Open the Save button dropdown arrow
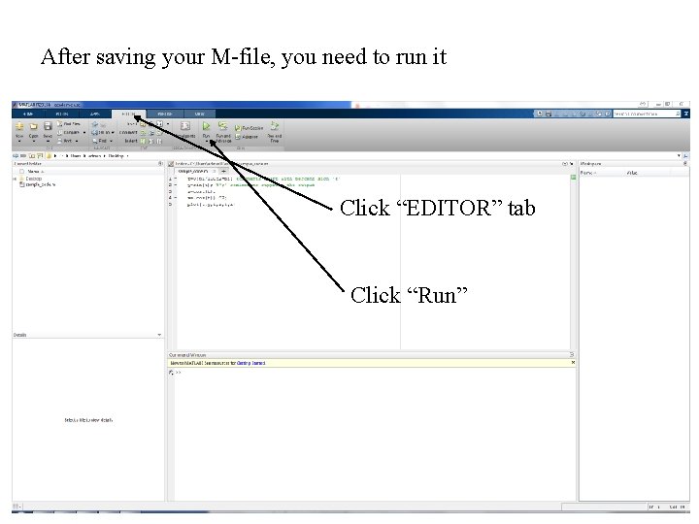The height and width of the screenshot is (524, 699). tap(48, 142)
